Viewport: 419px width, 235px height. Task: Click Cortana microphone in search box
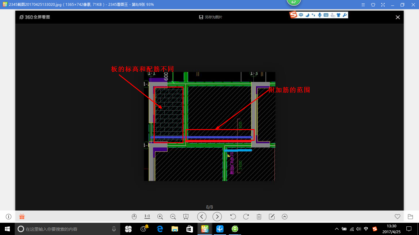pyautogui.click(x=114, y=229)
